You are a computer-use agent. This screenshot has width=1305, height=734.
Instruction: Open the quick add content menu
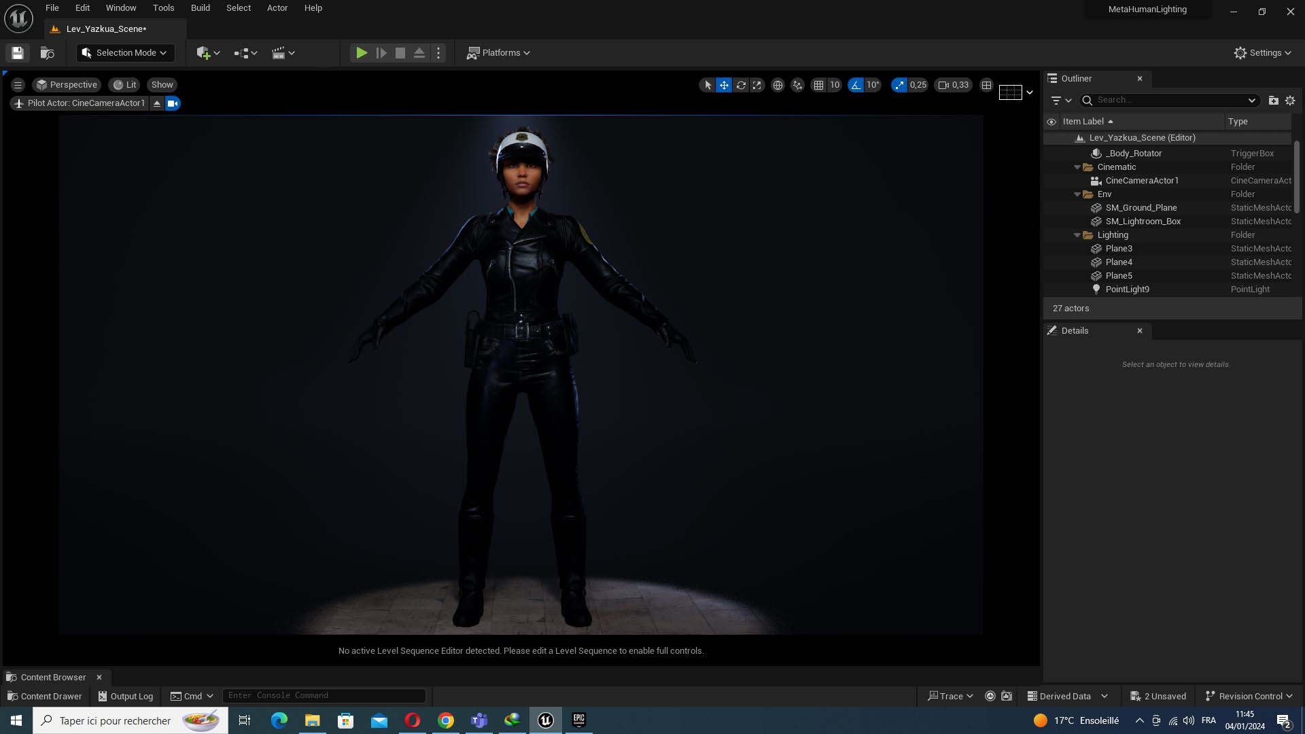(x=208, y=53)
